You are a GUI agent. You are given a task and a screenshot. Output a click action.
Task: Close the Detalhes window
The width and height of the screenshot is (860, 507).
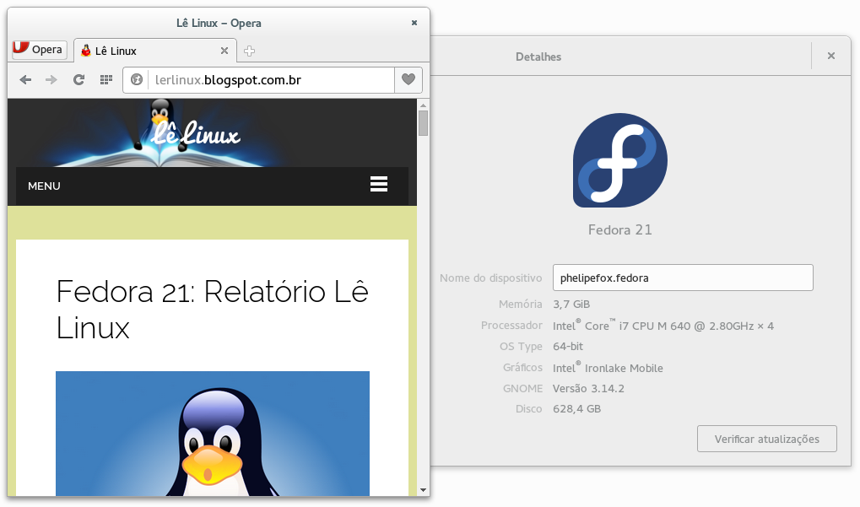pyautogui.click(x=831, y=57)
